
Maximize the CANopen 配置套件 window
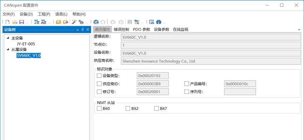[x=282, y=5]
